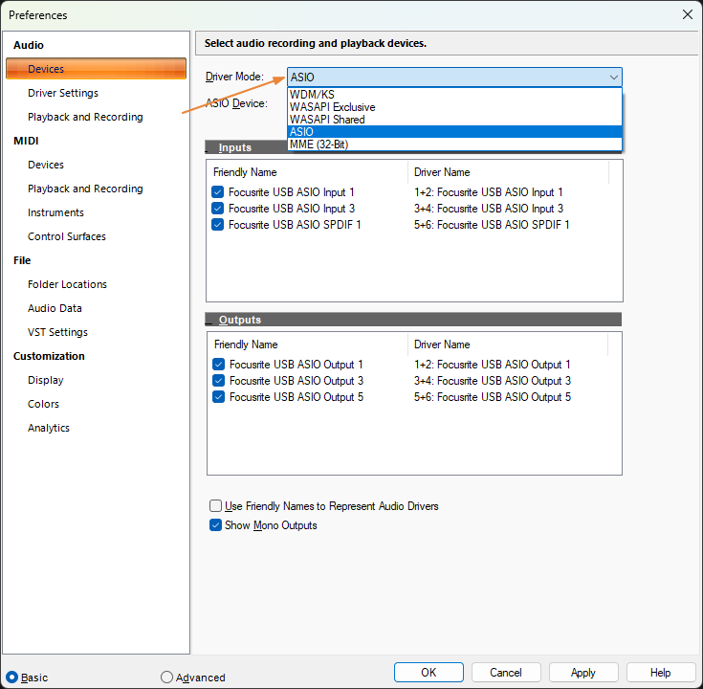Open Display customization page
This screenshot has height=689, width=703.
pyautogui.click(x=46, y=380)
